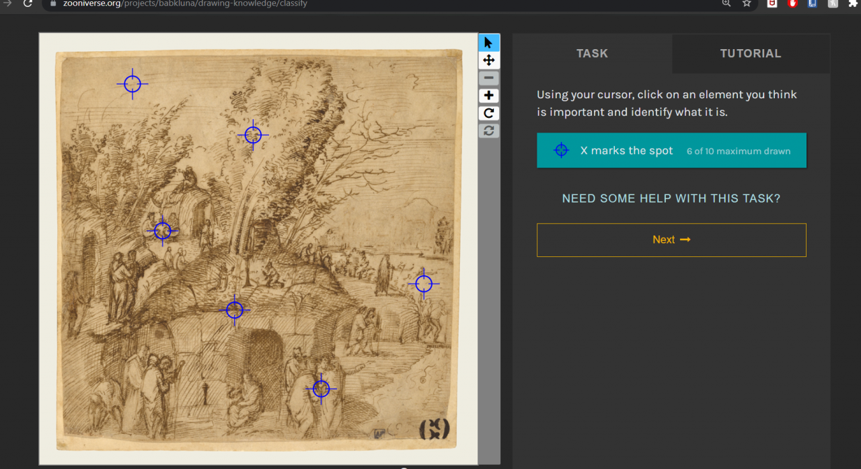Screen dimensions: 861x469
Task: Click the '6 of 10 maximum drawn' text
Action: point(739,151)
